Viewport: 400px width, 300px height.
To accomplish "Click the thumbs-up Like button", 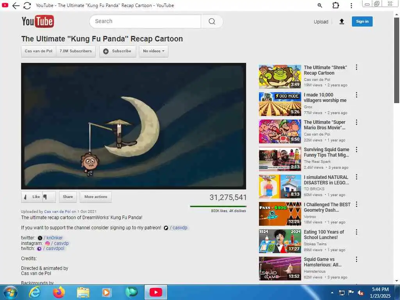I will click(x=32, y=197).
